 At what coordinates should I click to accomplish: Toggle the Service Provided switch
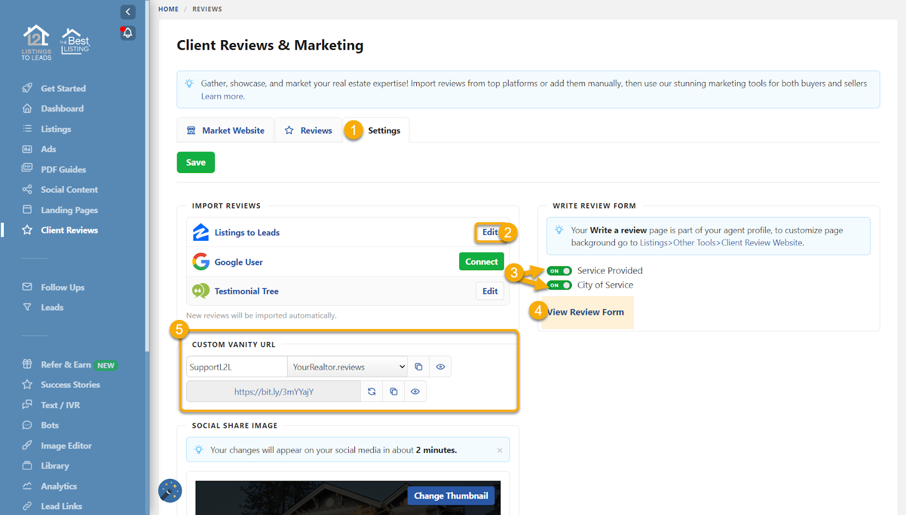559,271
